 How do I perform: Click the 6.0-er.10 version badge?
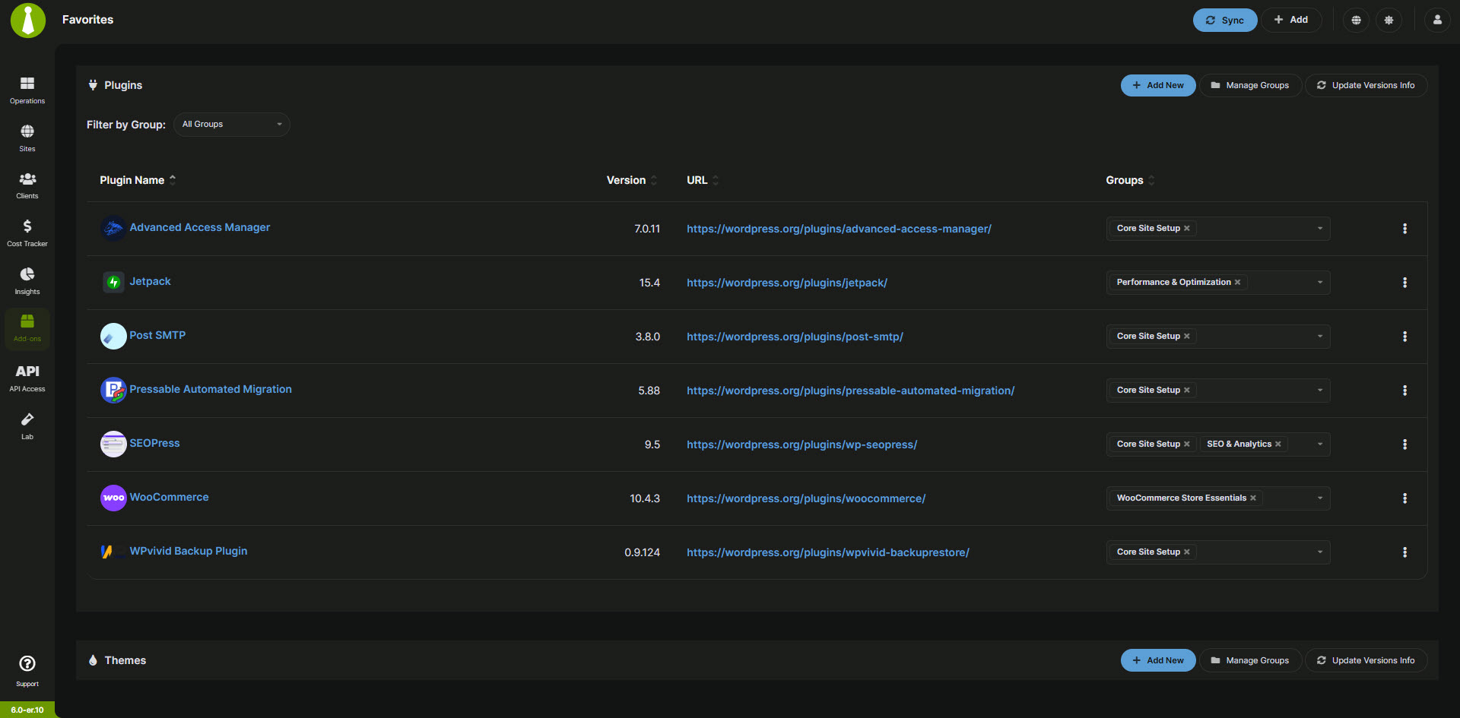point(27,710)
